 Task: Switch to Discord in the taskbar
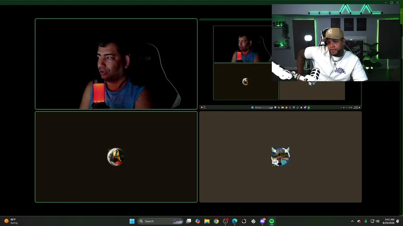[263, 221]
